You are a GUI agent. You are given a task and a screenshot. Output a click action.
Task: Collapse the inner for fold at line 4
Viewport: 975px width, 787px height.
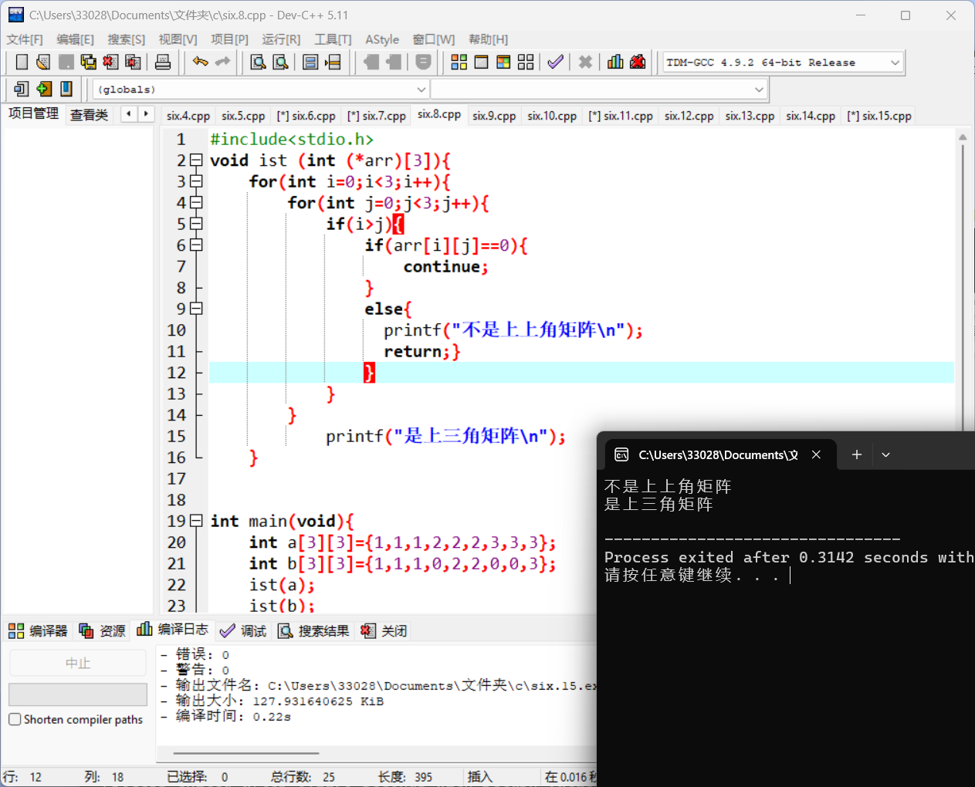[196, 203]
